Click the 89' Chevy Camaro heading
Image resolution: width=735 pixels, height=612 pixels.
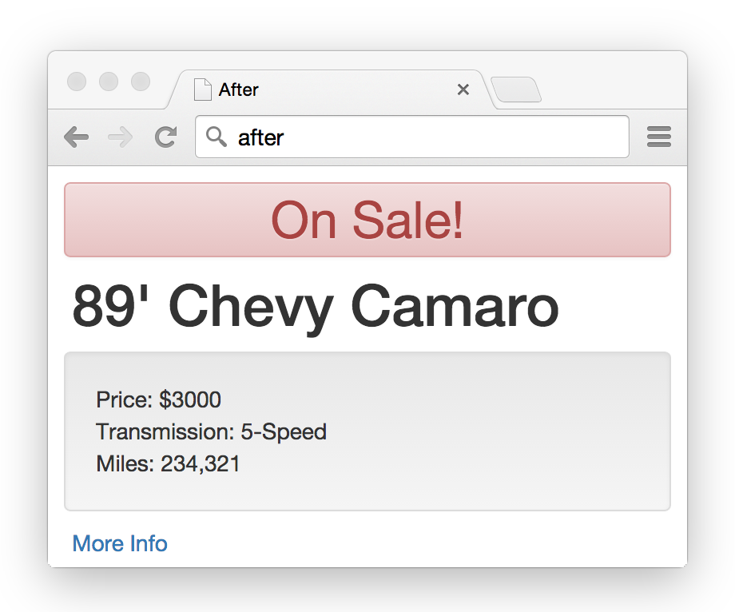pyautogui.click(x=315, y=307)
